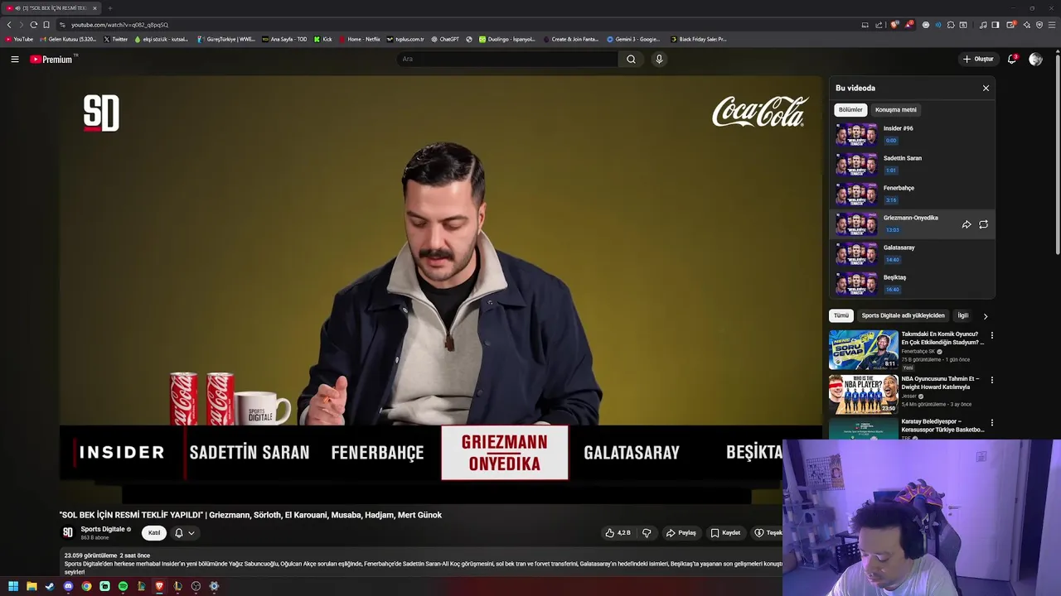1061x596 pixels.
Task: Reload the page
Action: tap(33, 25)
